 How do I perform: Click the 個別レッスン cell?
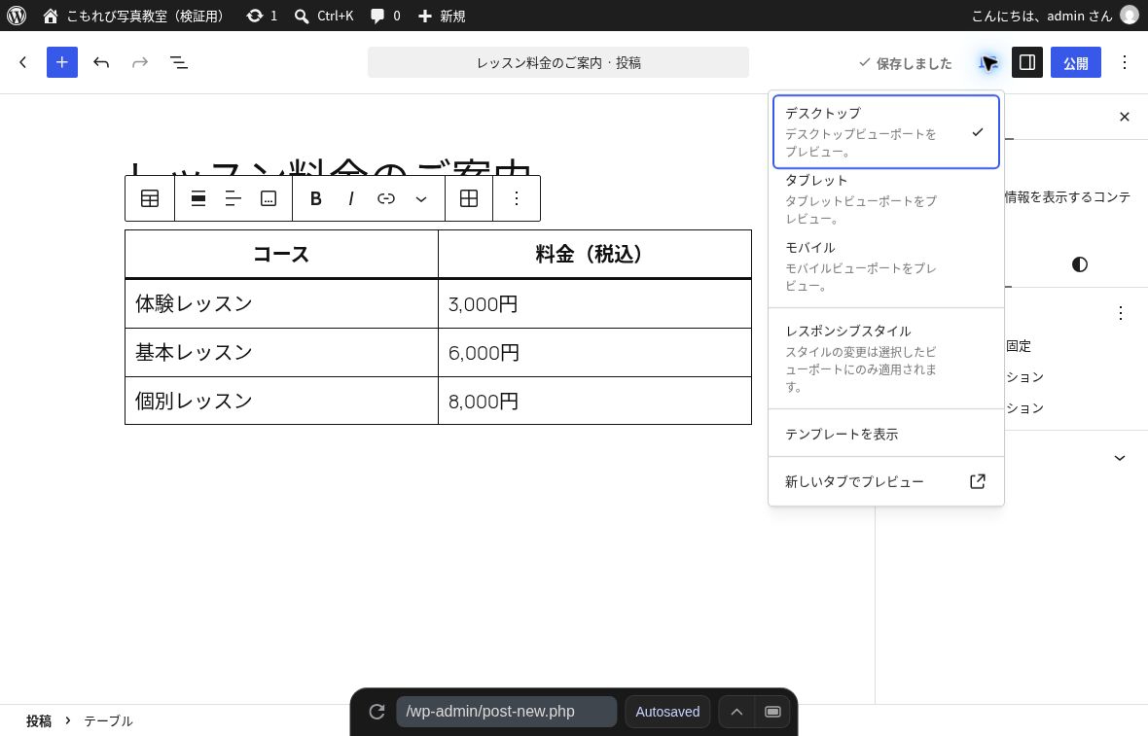[x=281, y=401]
